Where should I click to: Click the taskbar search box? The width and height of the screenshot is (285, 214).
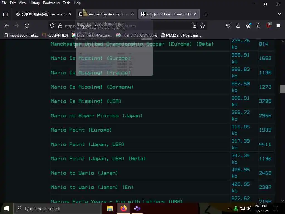58,208
